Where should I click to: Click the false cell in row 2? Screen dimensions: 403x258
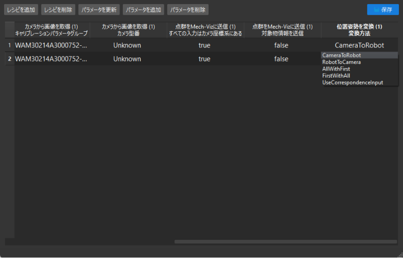283,59
